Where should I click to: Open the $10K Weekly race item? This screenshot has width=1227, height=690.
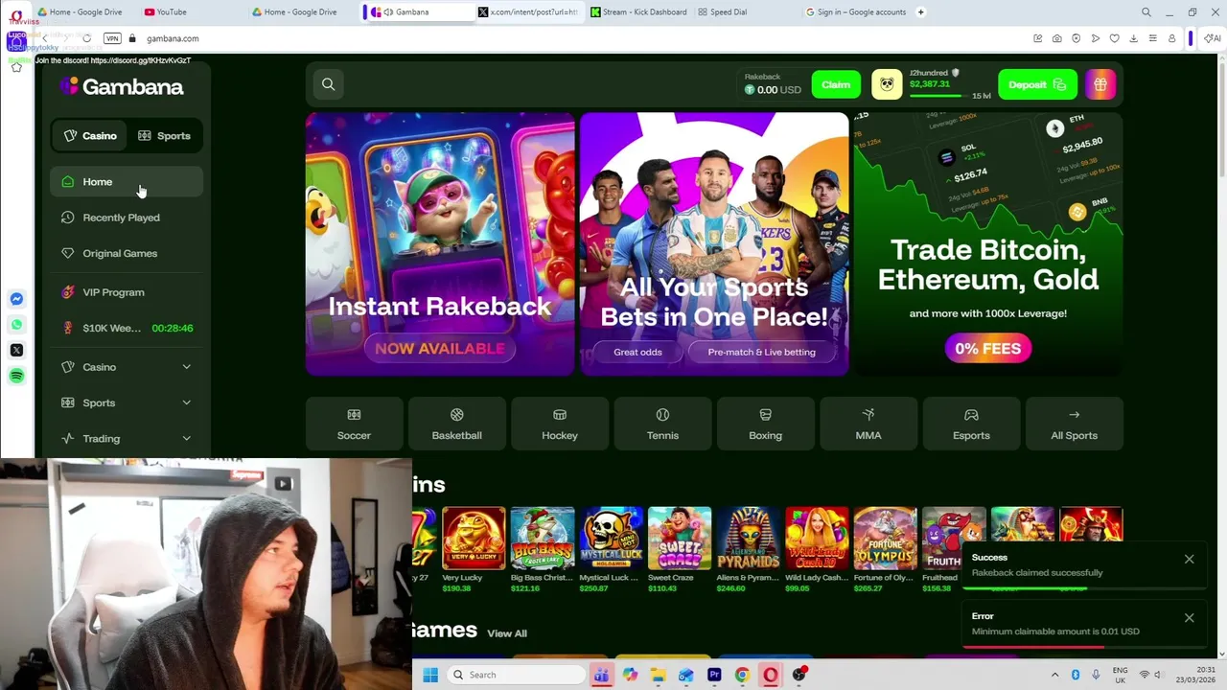pyautogui.click(x=126, y=328)
